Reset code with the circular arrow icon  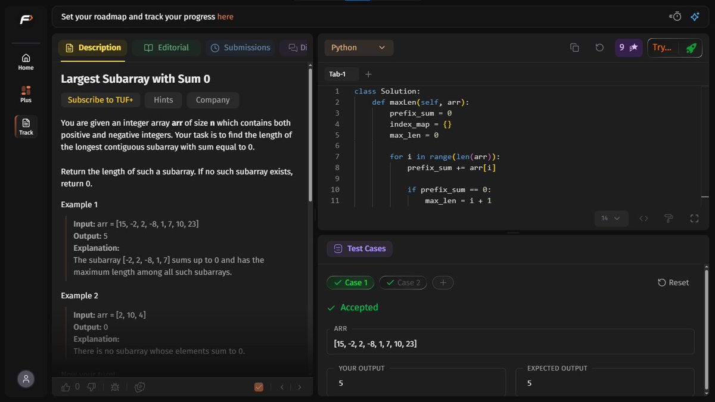coord(600,48)
